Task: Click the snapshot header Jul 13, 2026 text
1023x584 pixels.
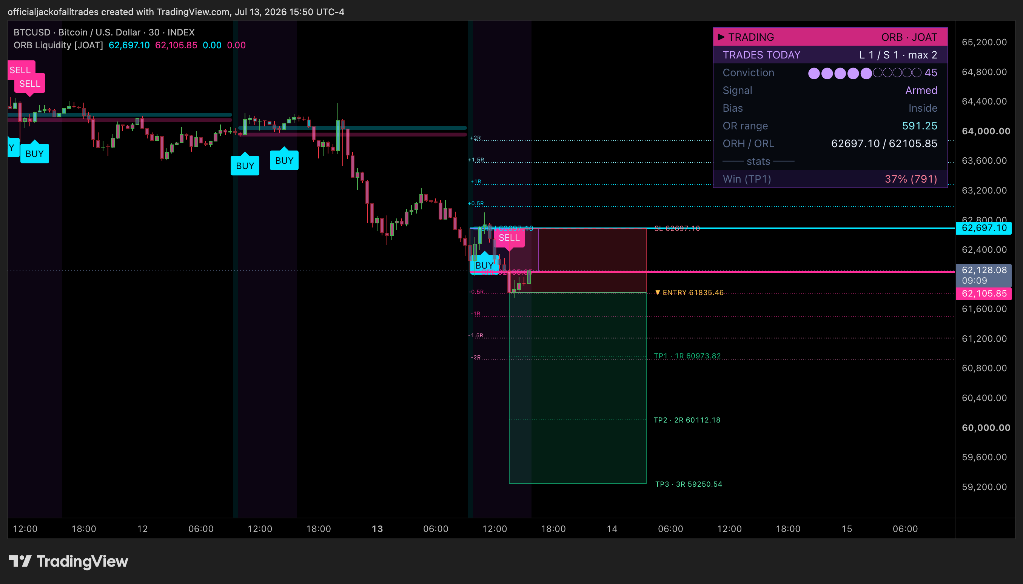Action: (260, 12)
